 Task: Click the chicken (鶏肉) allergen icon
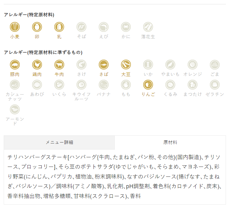pos(37,65)
